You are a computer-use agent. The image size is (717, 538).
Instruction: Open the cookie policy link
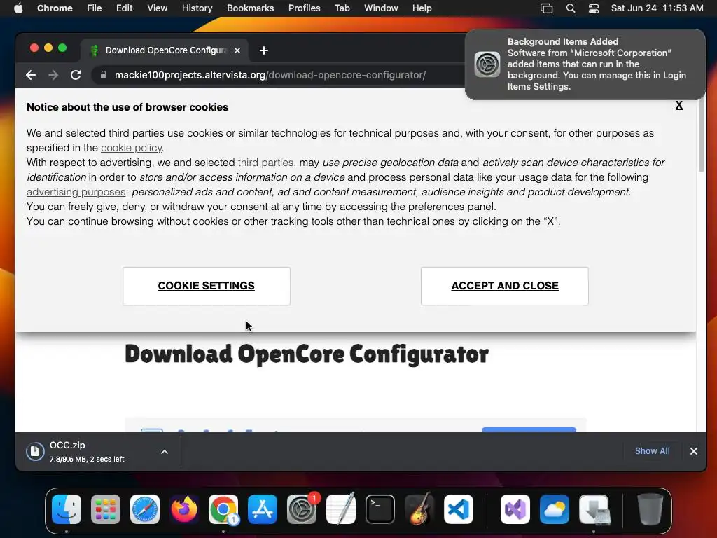131,148
